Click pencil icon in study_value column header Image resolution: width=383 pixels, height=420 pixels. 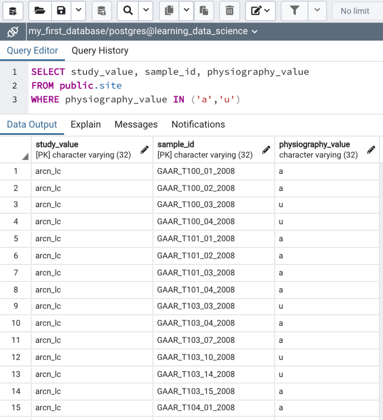coord(144,150)
